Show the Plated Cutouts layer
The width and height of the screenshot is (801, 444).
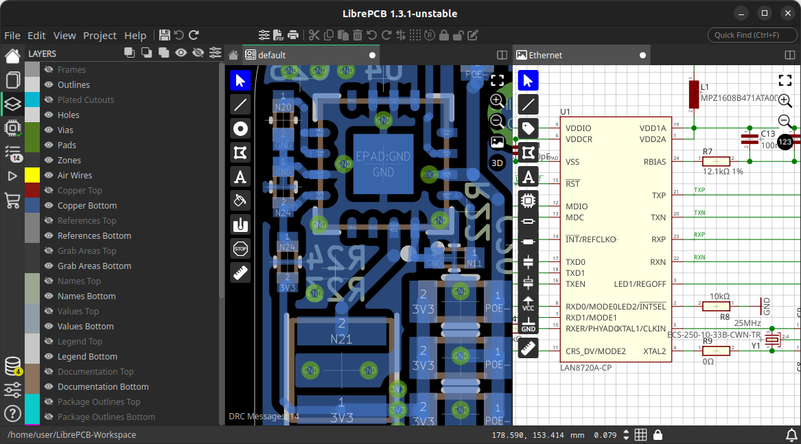49,100
